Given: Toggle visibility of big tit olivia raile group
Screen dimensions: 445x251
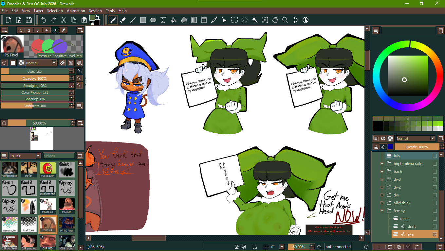Looking at the screenshot, I should pos(435,164).
